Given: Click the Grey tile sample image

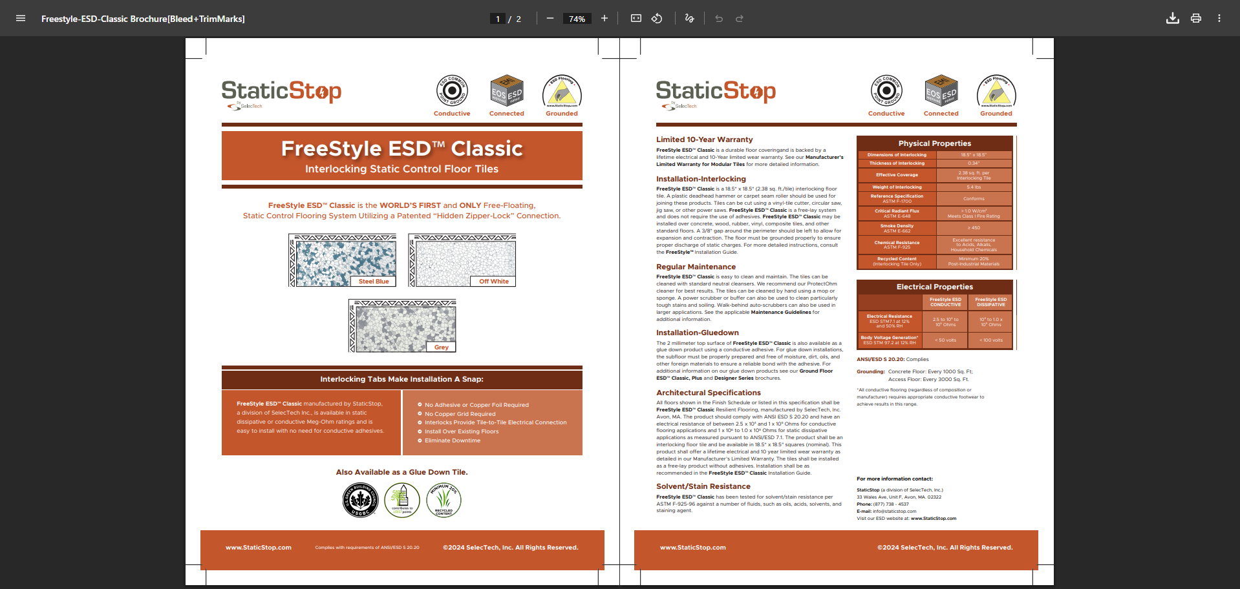Looking at the screenshot, I should [402, 325].
